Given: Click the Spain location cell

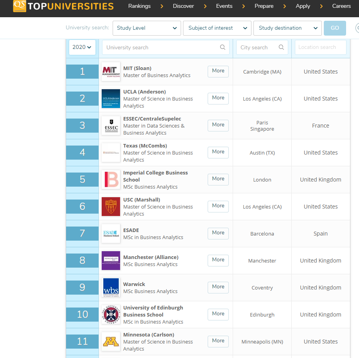Looking at the screenshot, I should pyautogui.click(x=321, y=234).
